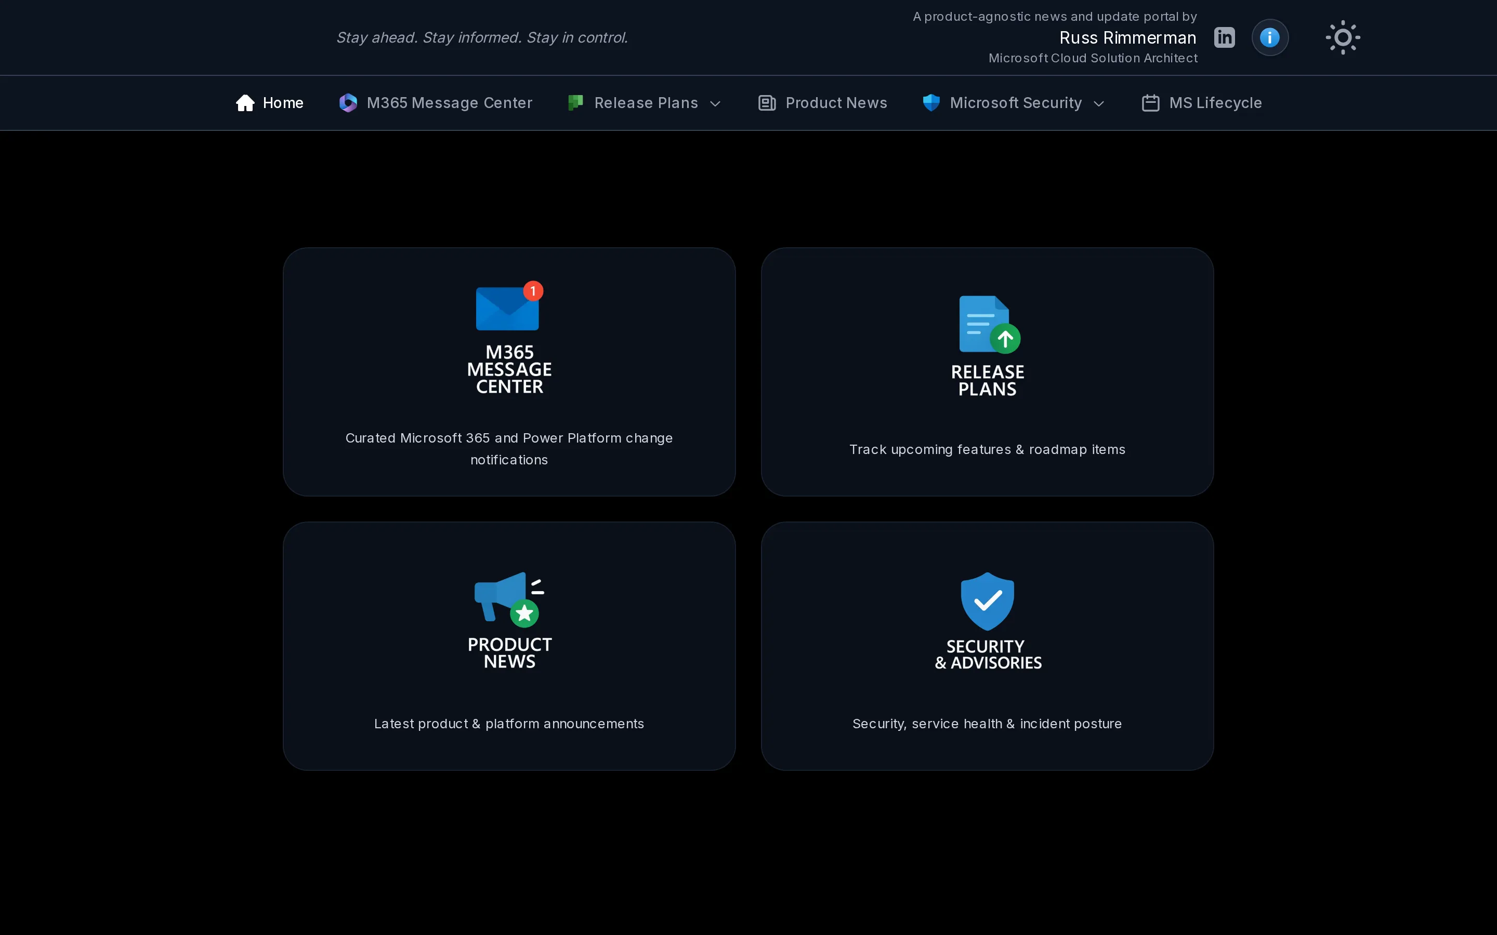
Task: Open Russ Rimmerman's LinkedIn icon
Action: [1224, 37]
